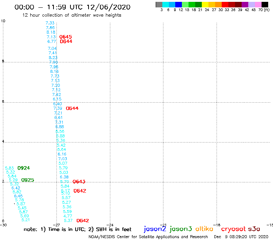The image size is (273, 240).
Task: Click the note 'Time is in UTC'
Action: click(x=67, y=229)
